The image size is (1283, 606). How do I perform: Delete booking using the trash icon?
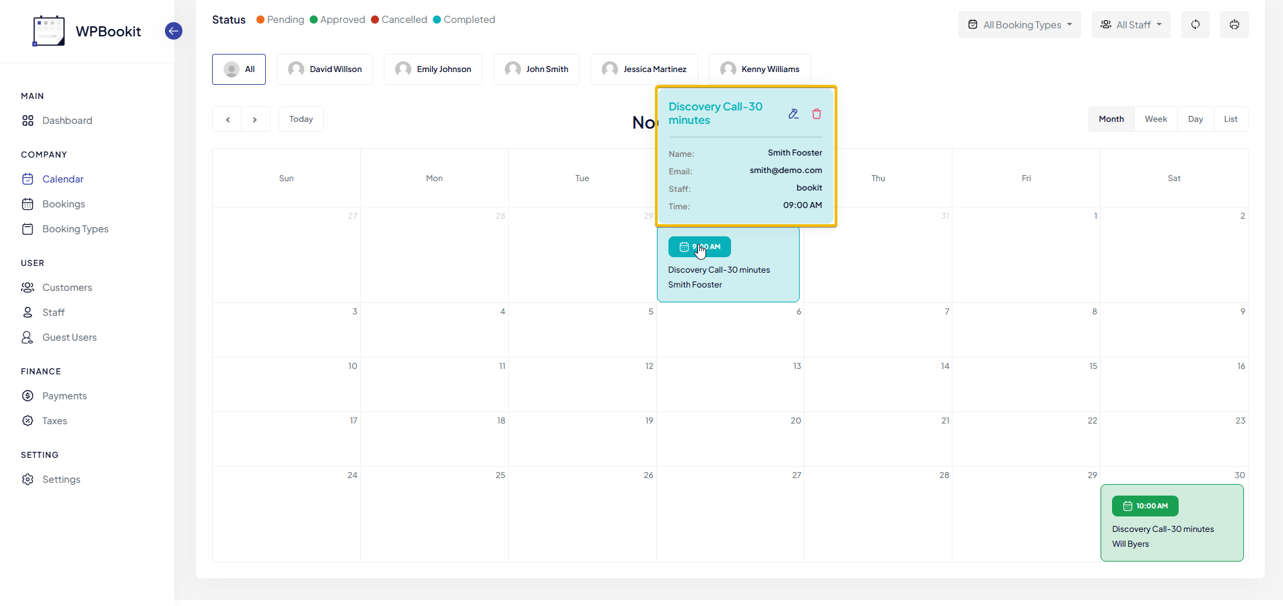pos(817,114)
